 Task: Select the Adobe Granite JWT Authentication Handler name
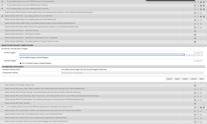43,110
